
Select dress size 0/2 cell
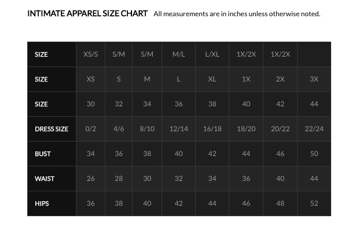tap(90, 129)
